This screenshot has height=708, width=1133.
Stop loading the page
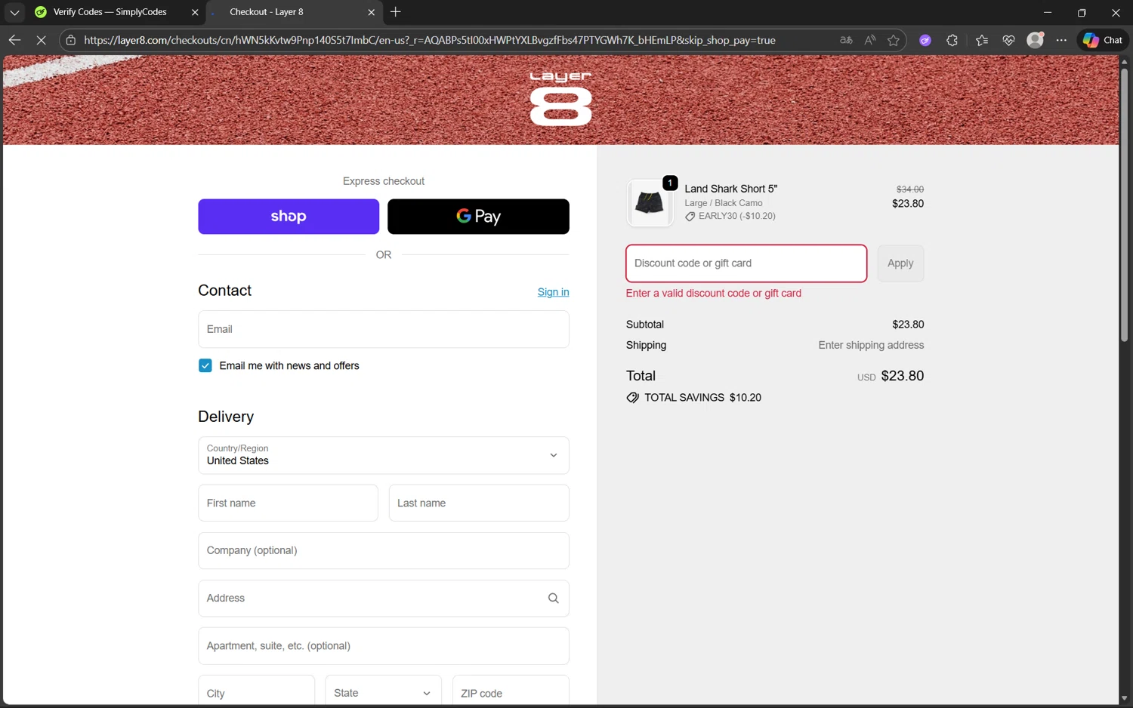coord(41,40)
